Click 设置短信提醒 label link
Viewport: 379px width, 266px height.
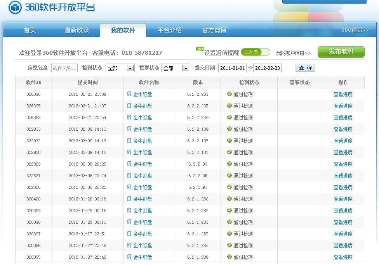(222, 53)
